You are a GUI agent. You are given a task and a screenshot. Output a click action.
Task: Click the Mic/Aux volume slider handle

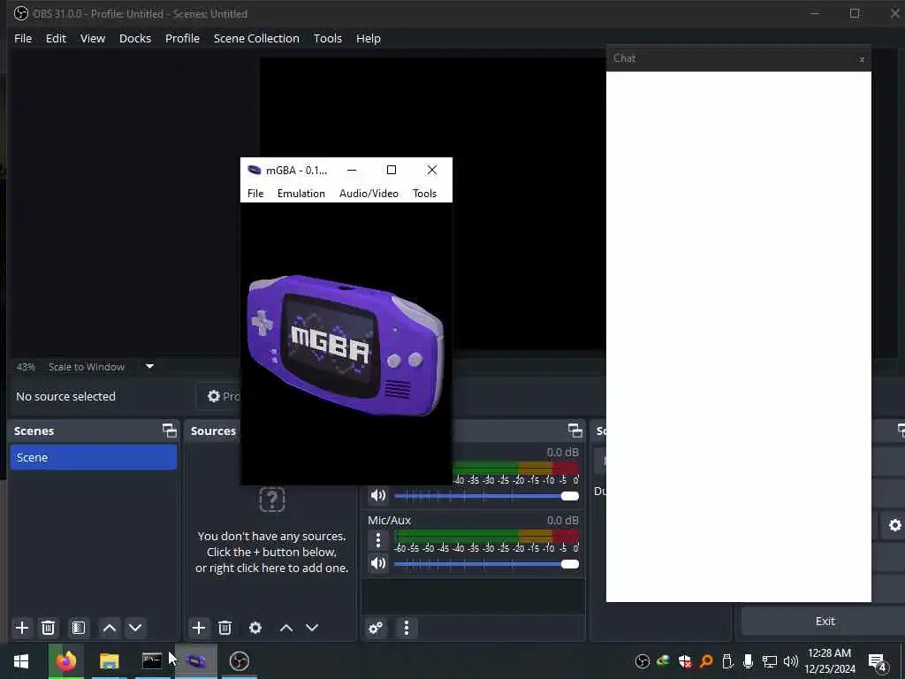570,564
